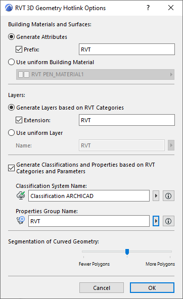The height and width of the screenshot is (299, 183).
Task: Click the help question mark icon
Action: [x=148, y=8]
